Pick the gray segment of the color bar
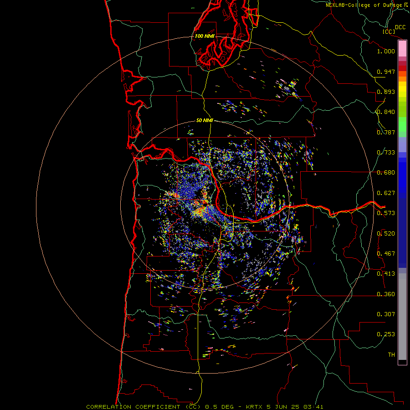410x410 pixels. [402, 317]
